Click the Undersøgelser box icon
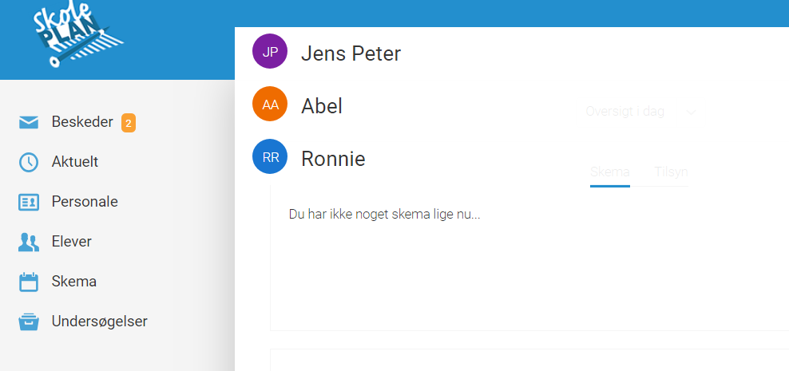Viewport: 789px width, 371px height. (29, 322)
